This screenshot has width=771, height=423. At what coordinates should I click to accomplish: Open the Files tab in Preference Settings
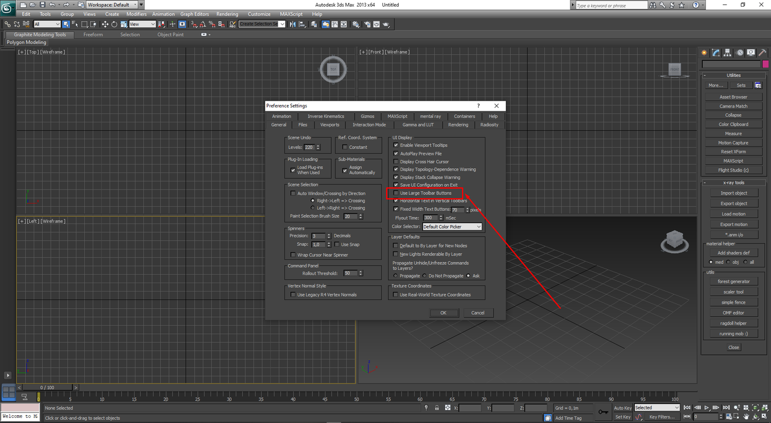pos(302,125)
